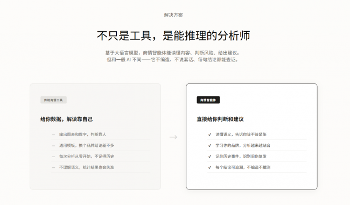Image resolution: width=350 pixels, height=205 pixels.
Task: Select the text 通用模板，换个品牌结论差不多
Action: pyautogui.click(x=87, y=145)
